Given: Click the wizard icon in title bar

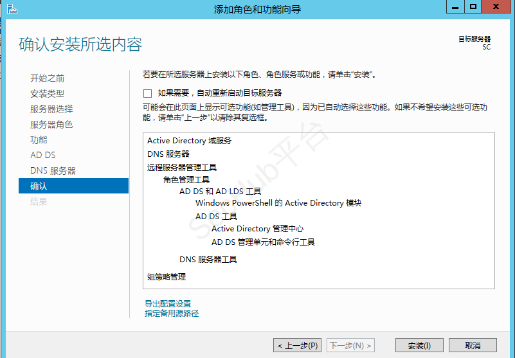Looking at the screenshot, I should (x=12, y=9).
